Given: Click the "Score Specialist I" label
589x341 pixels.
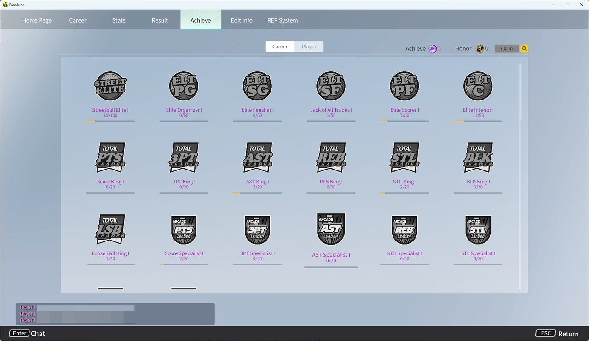Looking at the screenshot, I should [184, 254].
